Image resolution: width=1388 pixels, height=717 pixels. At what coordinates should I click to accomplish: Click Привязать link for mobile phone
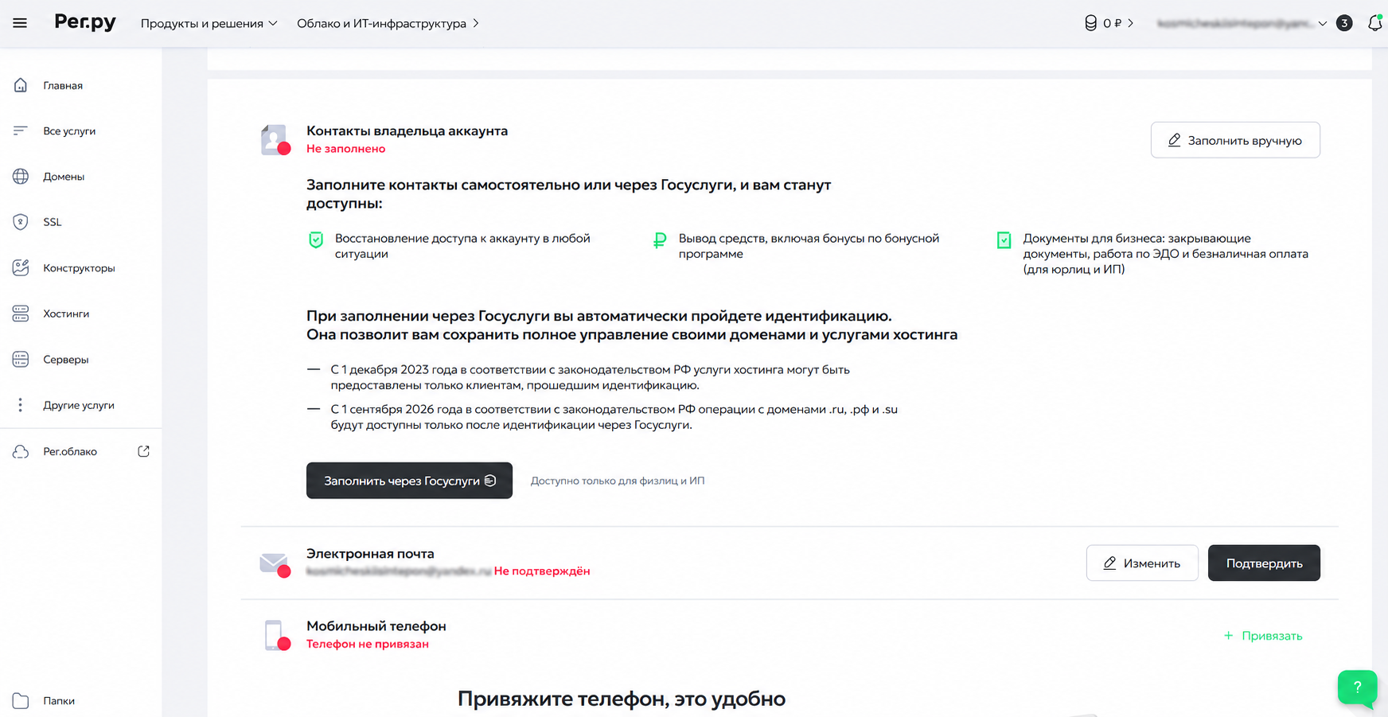(x=1263, y=636)
